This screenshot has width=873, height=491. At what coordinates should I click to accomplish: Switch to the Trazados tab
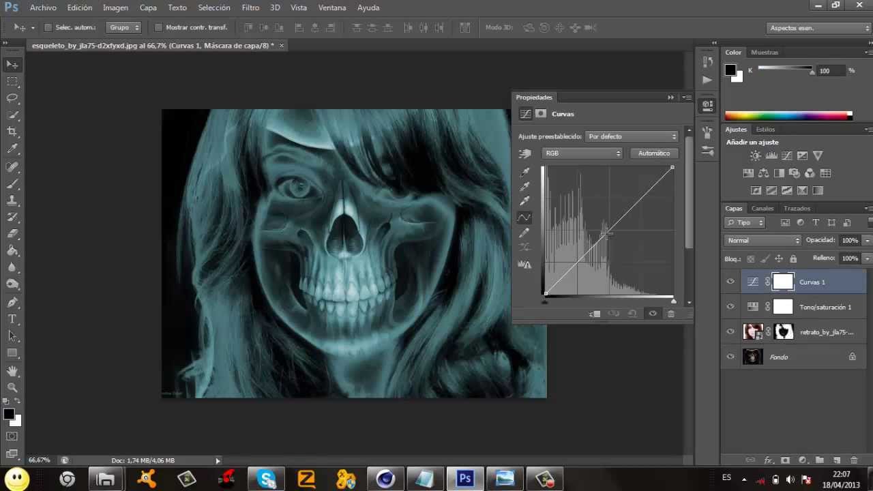[x=797, y=209]
